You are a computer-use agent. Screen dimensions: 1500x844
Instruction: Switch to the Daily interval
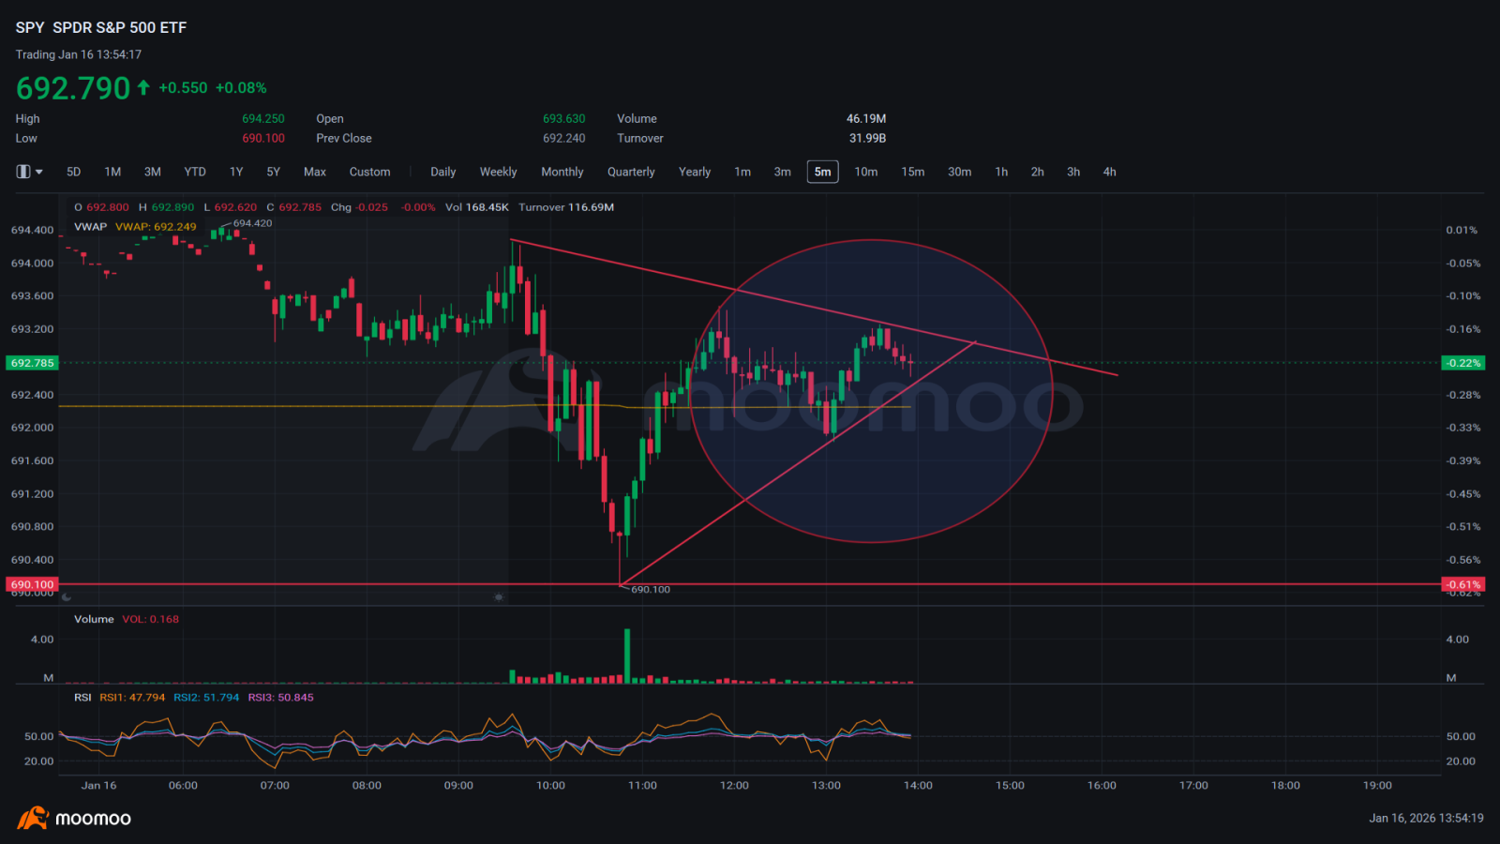click(x=443, y=172)
